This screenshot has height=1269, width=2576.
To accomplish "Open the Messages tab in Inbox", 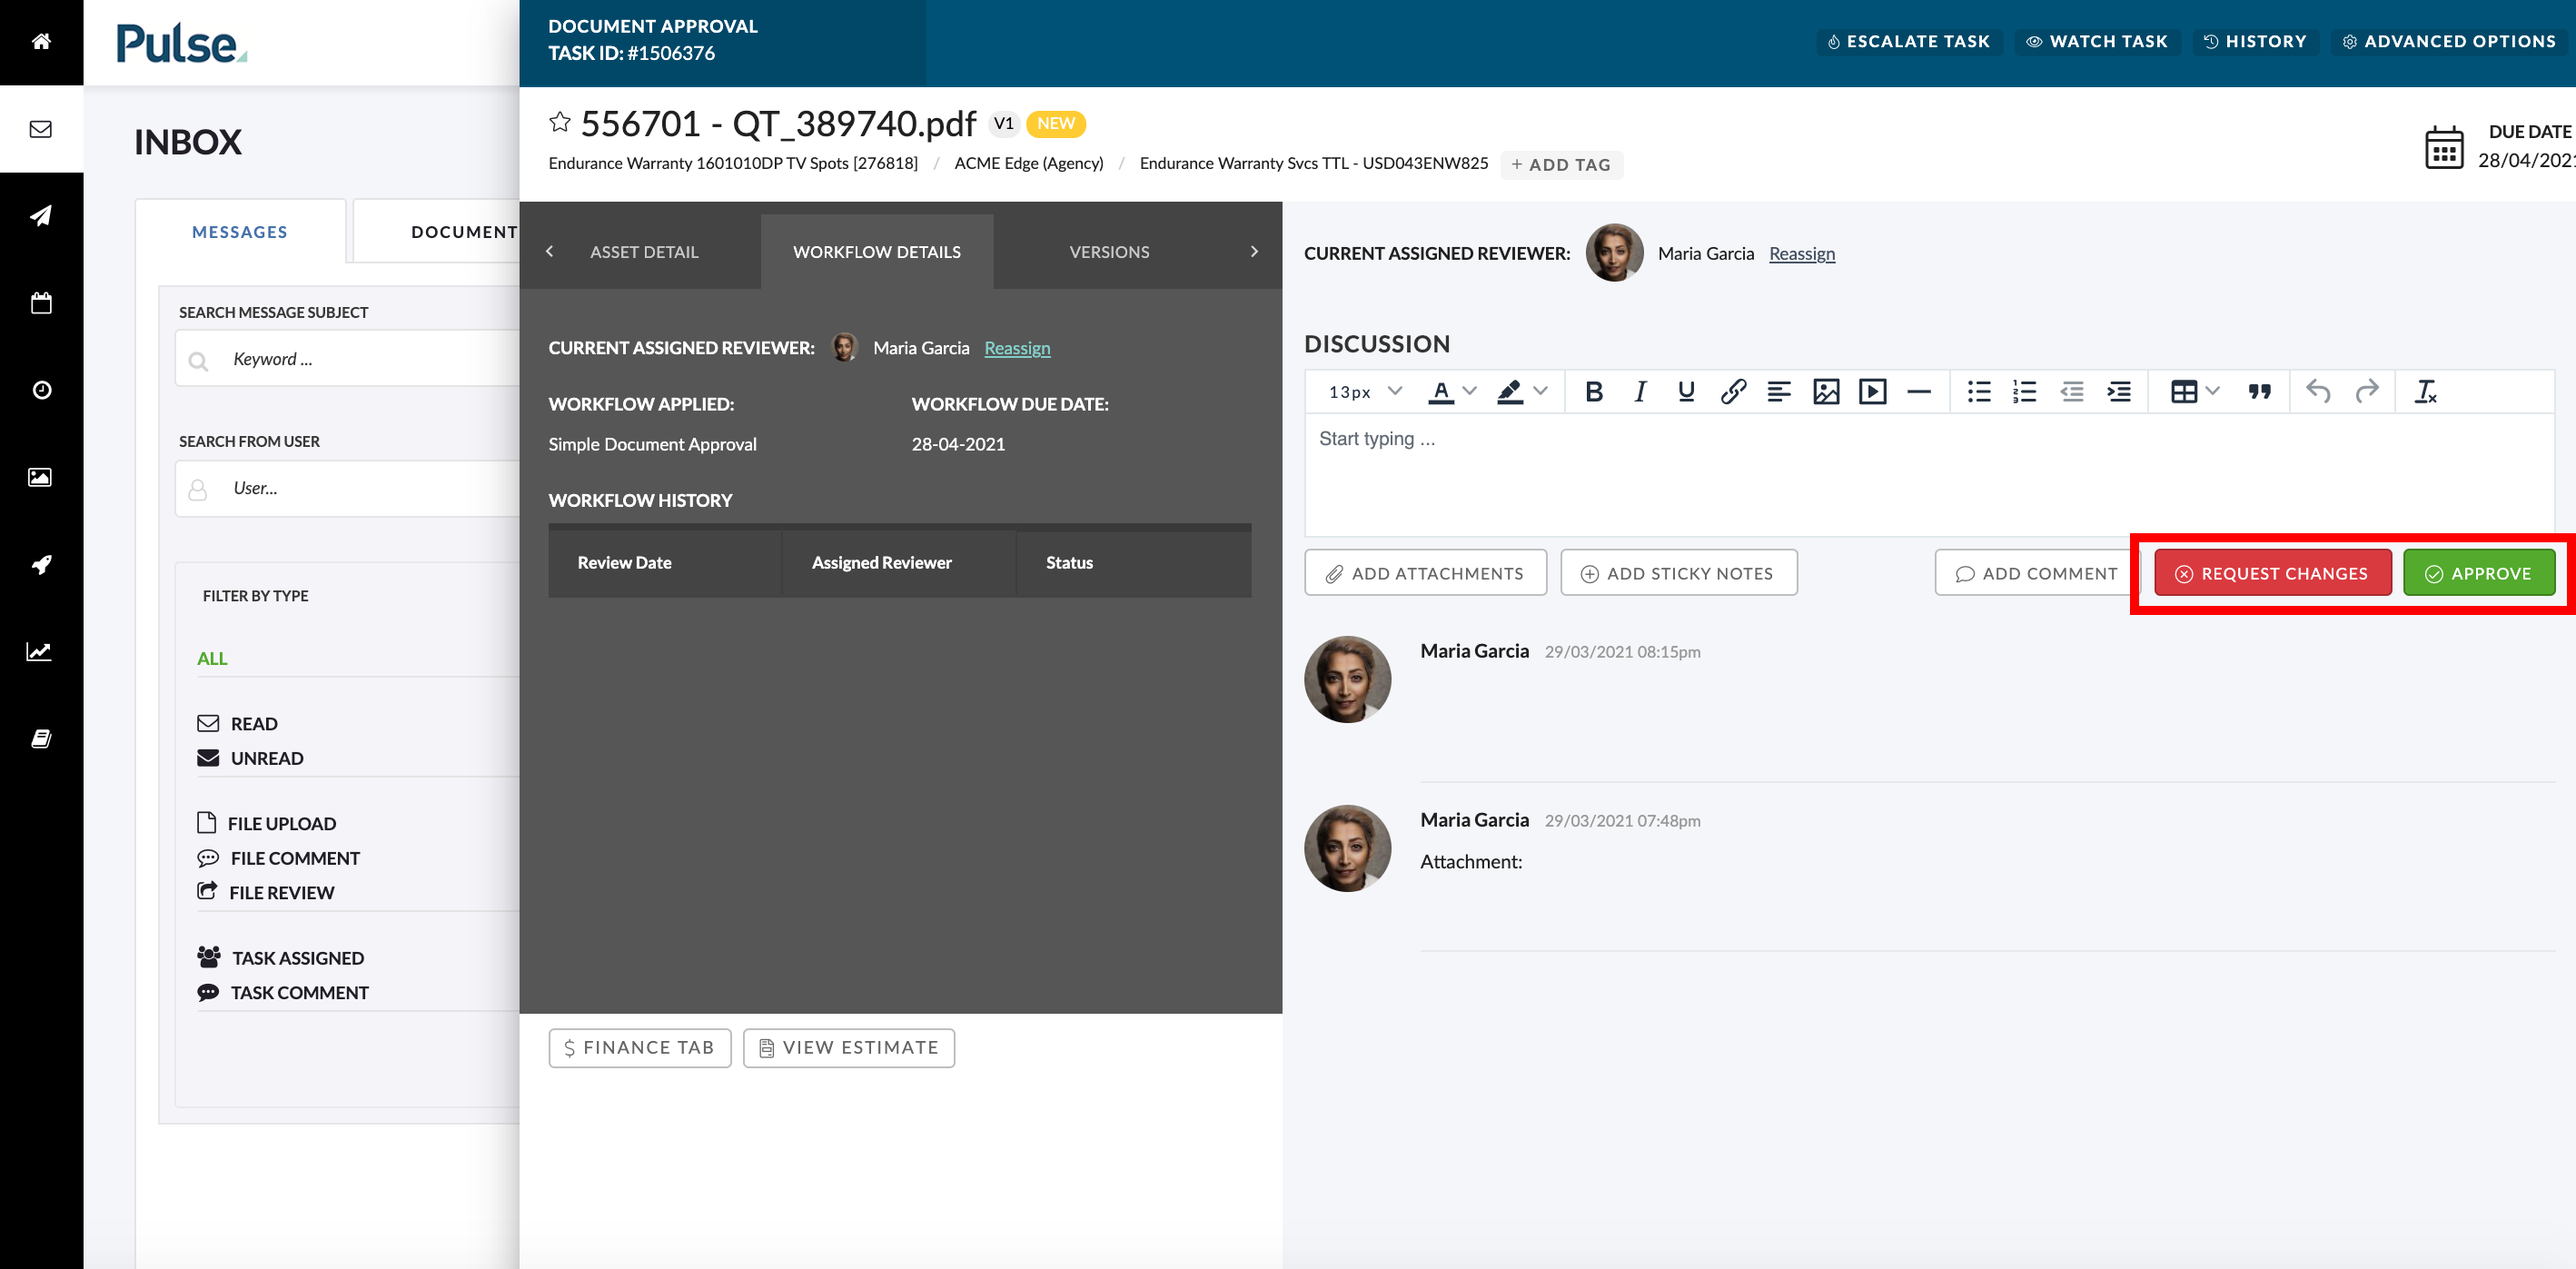I will tap(240, 232).
